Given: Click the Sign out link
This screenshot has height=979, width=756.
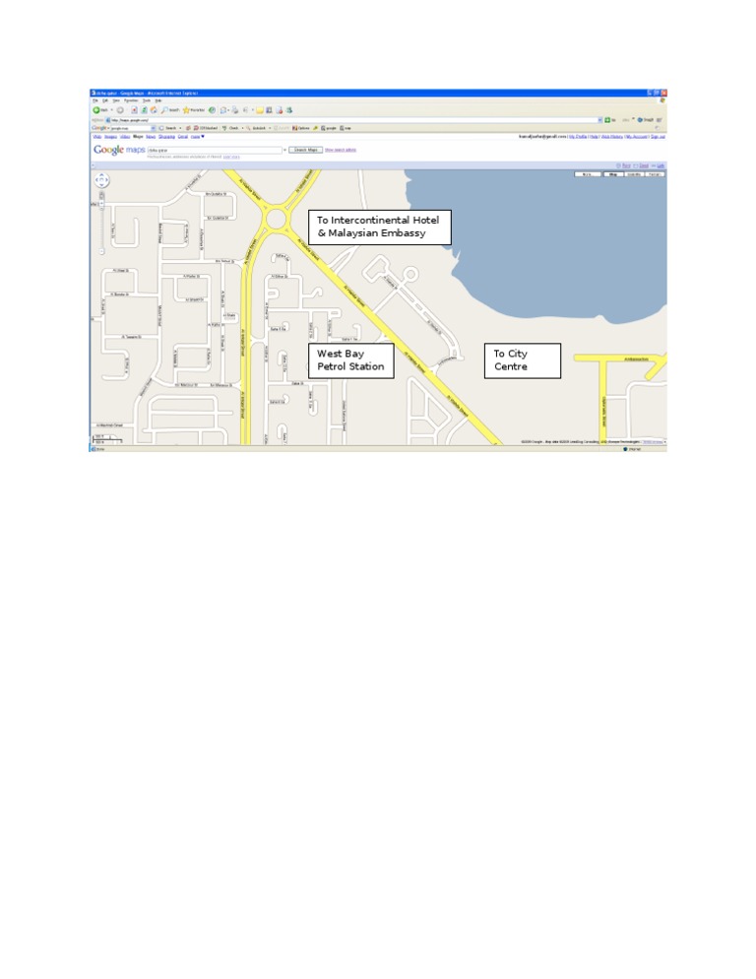Looking at the screenshot, I should pos(658,137).
